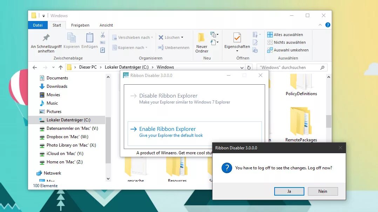Click the file list scroll up arrow
Viewport: 378px width, 212px height.
329,77
